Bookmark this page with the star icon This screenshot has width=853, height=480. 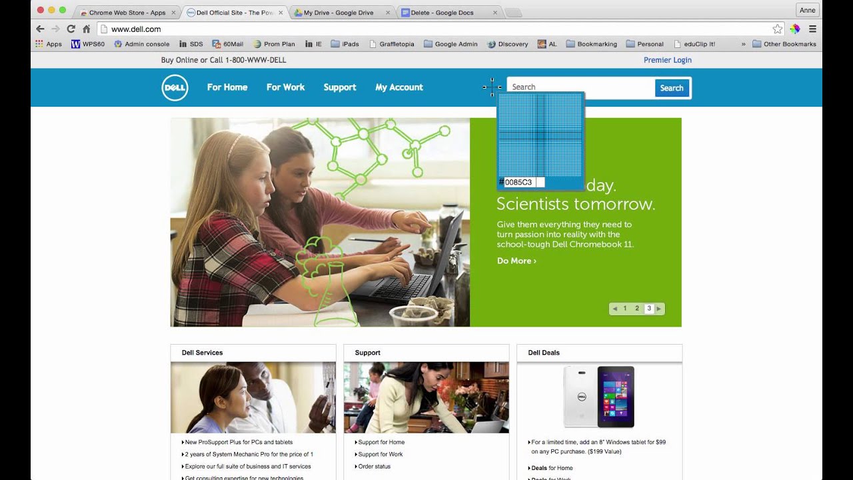(x=777, y=29)
